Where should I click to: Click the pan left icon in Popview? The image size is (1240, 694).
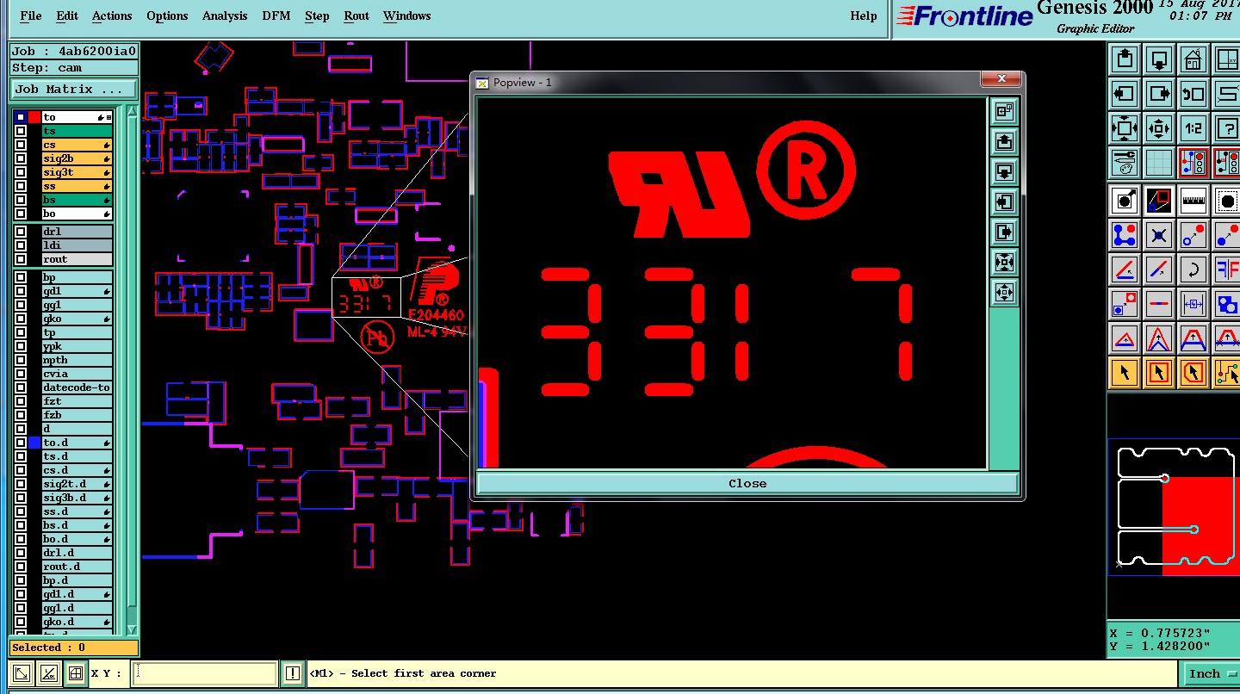pos(1004,201)
